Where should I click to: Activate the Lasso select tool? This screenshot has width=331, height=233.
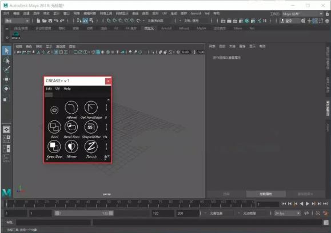click(6, 61)
